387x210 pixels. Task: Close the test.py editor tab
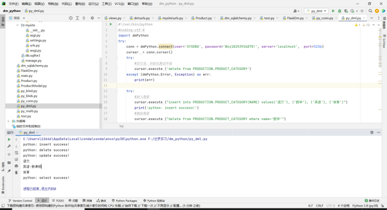(x=277, y=18)
